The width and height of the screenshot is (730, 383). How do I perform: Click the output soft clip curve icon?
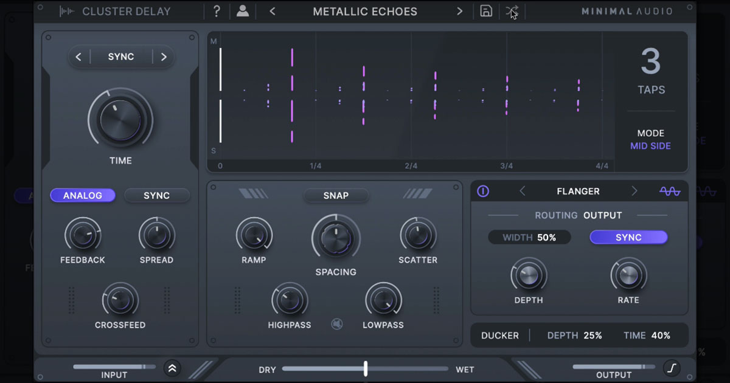672,368
